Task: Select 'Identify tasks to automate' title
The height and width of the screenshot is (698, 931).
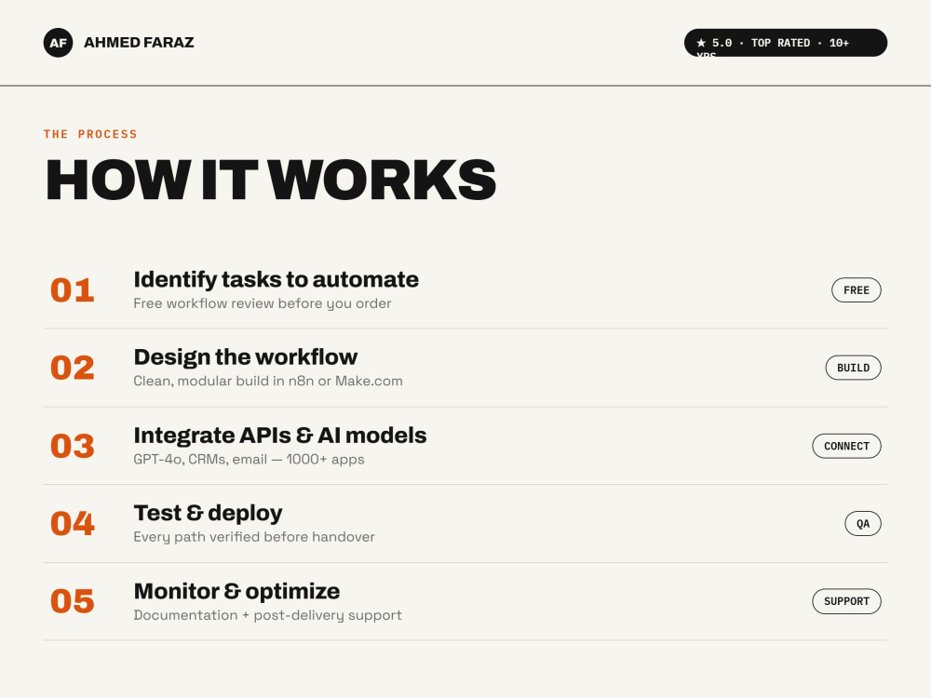Action: click(277, 279)
